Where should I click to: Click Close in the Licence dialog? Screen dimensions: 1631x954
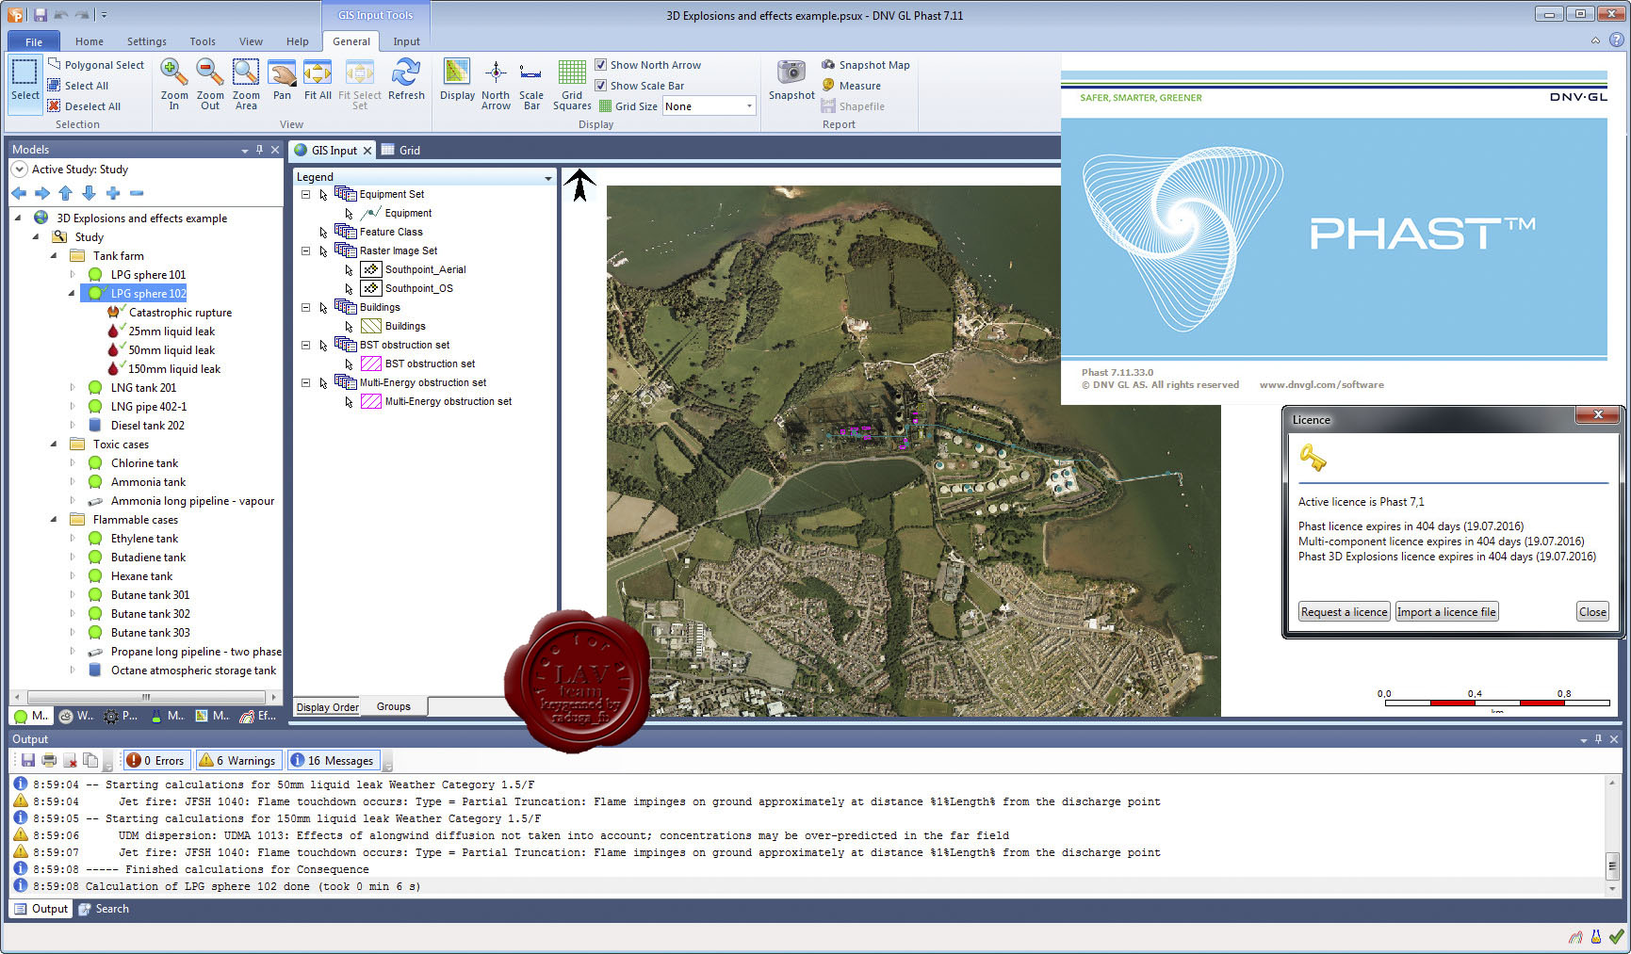pos(1592,612)
